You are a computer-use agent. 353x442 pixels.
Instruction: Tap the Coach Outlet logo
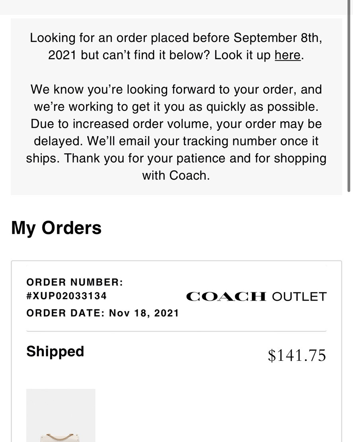coord(256,297)
